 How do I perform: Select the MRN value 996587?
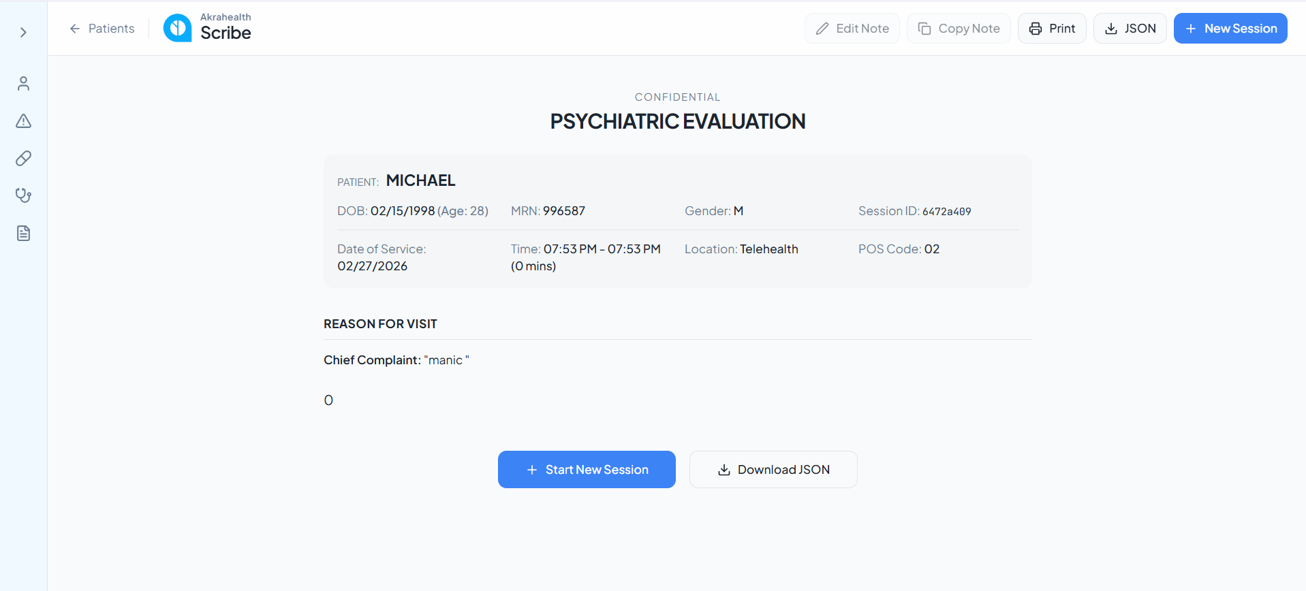pyautogui.click(x=564, y=211)
